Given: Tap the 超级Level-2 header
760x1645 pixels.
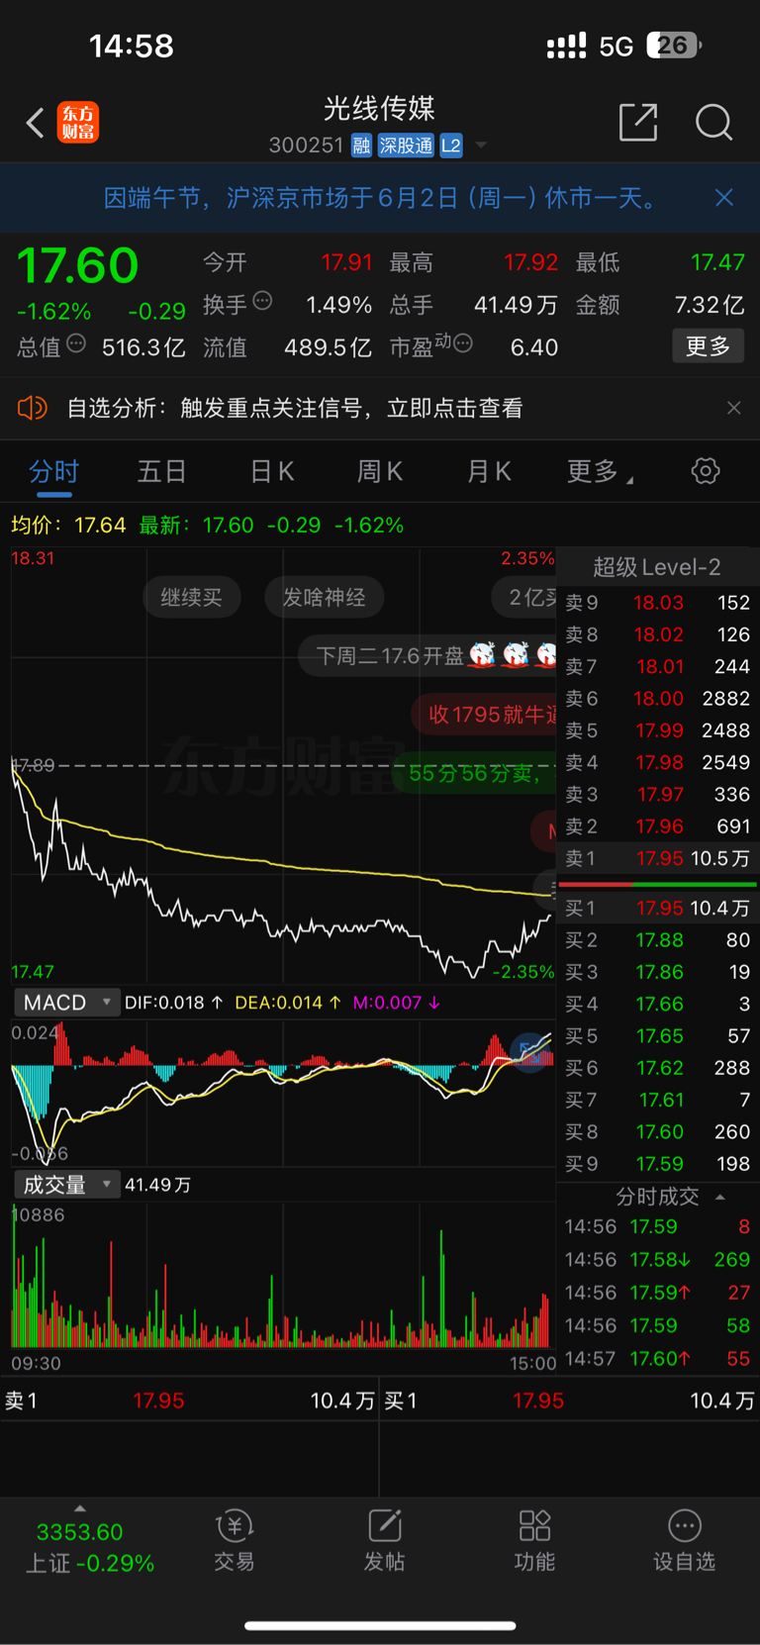Looking at the screenshot, I should tap(657, 567).
